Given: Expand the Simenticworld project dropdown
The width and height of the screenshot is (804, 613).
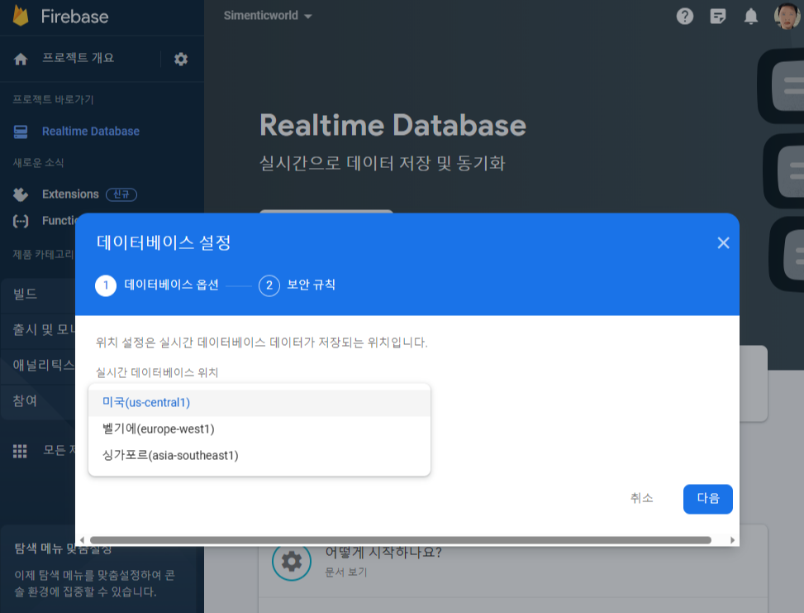Looking at the screenshot, I should tap(268, 16).
